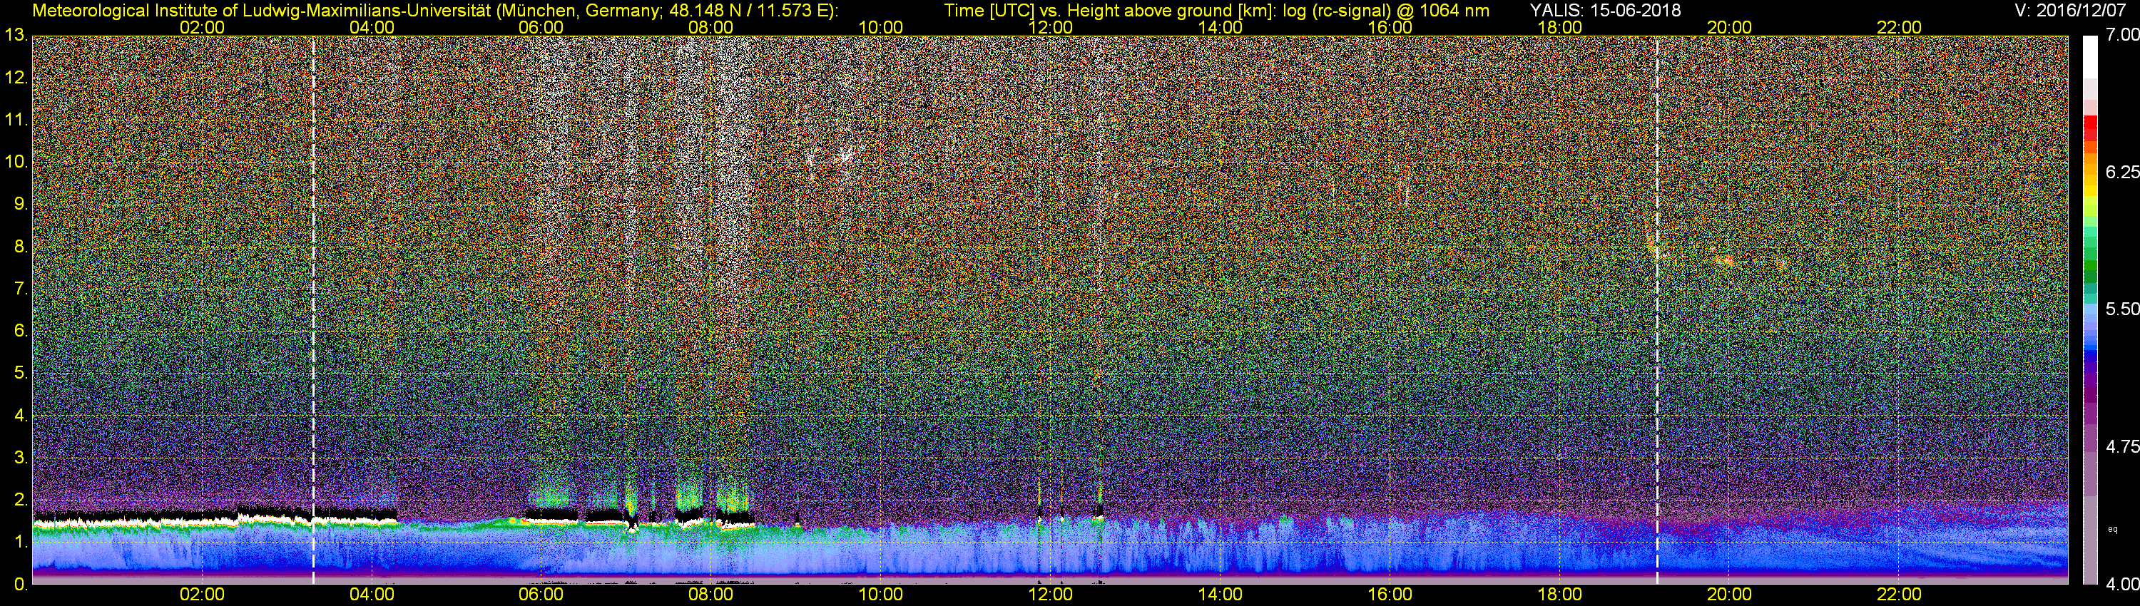Click the coordinates 48.148 N / 11.573 E
The image size is (2140, 606).
click(747, 10)
